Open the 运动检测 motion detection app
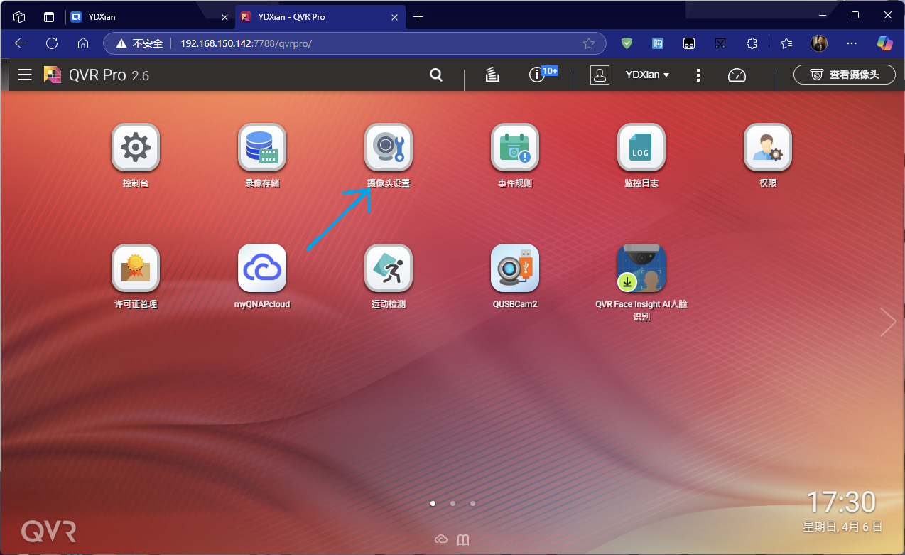Screen dimensions: 905x555 coord(389,268)
